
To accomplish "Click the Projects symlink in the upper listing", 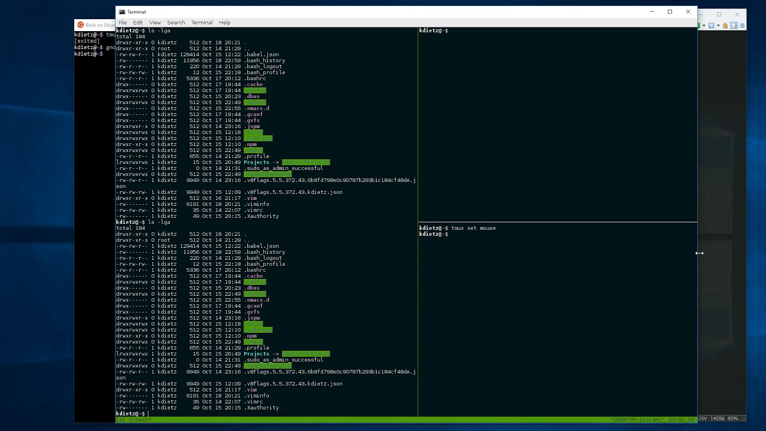I will (256, 162).
